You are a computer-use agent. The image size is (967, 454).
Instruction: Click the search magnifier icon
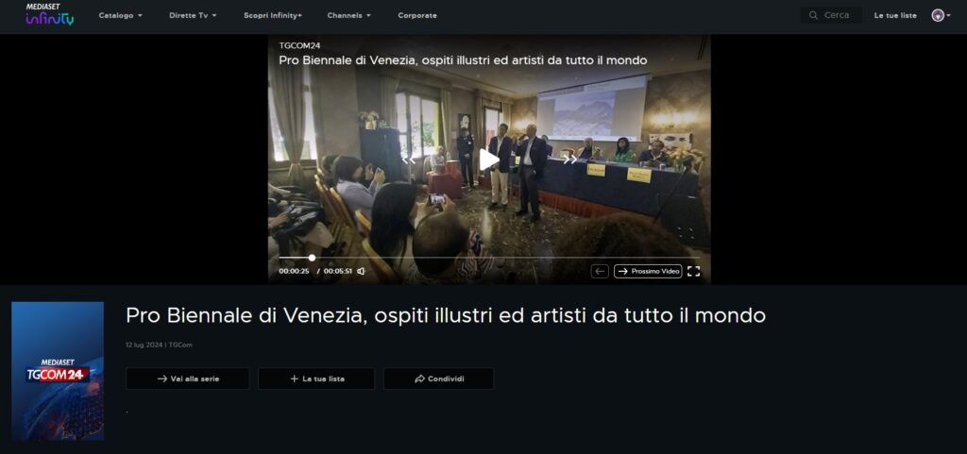pos(813,15)
